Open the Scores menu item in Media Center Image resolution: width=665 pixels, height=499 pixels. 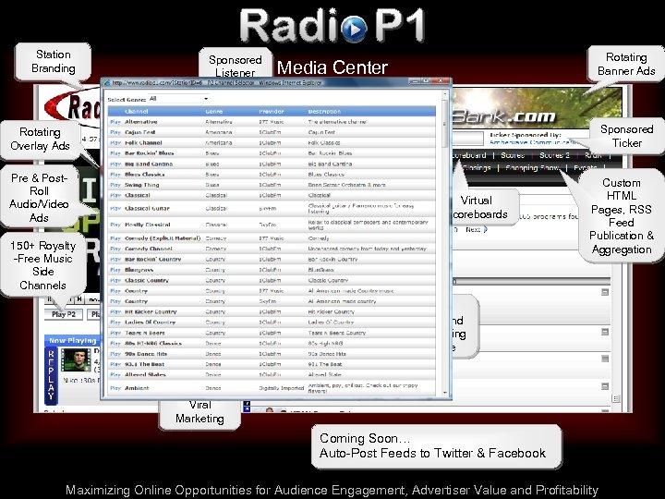(x=513, y=155)
